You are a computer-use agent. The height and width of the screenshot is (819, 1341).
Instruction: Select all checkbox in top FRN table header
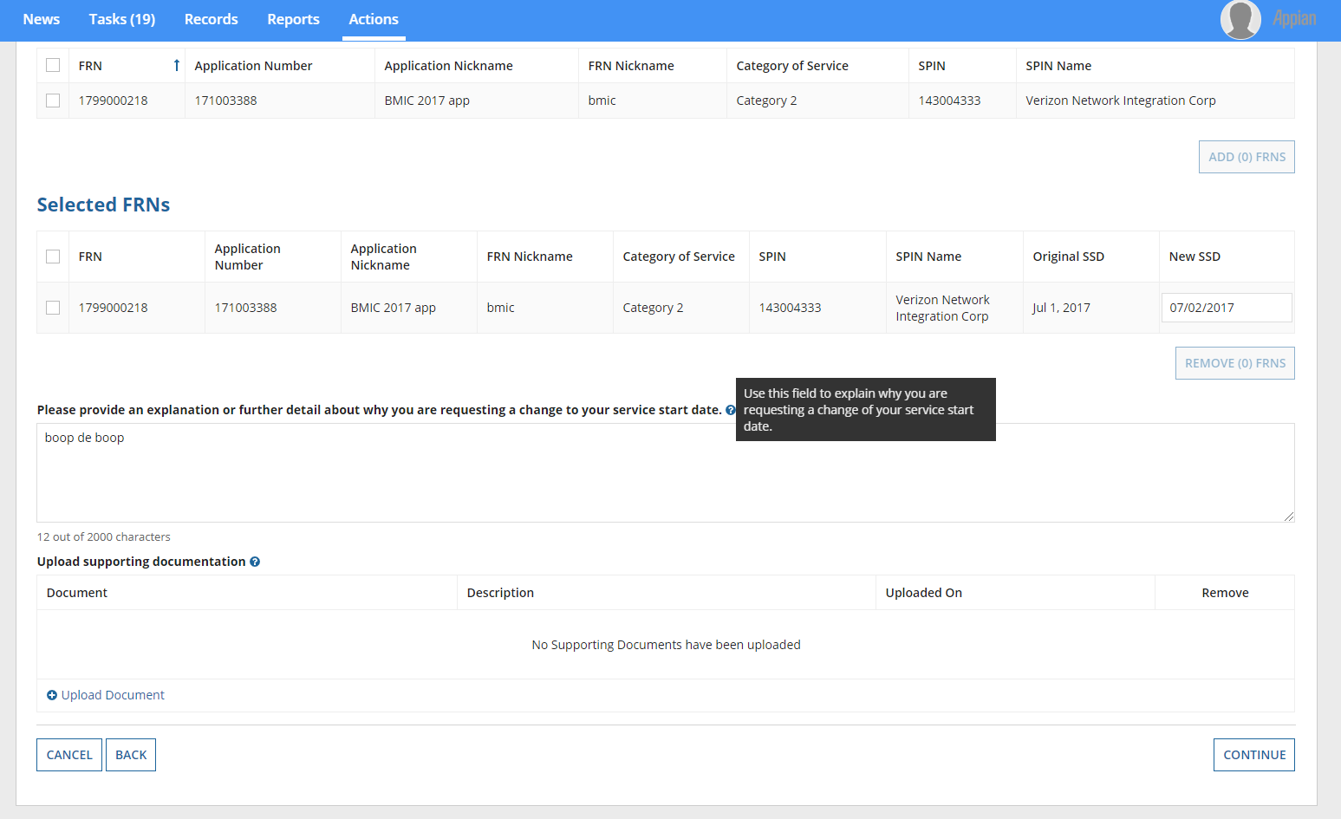click(x=53, y=66)
